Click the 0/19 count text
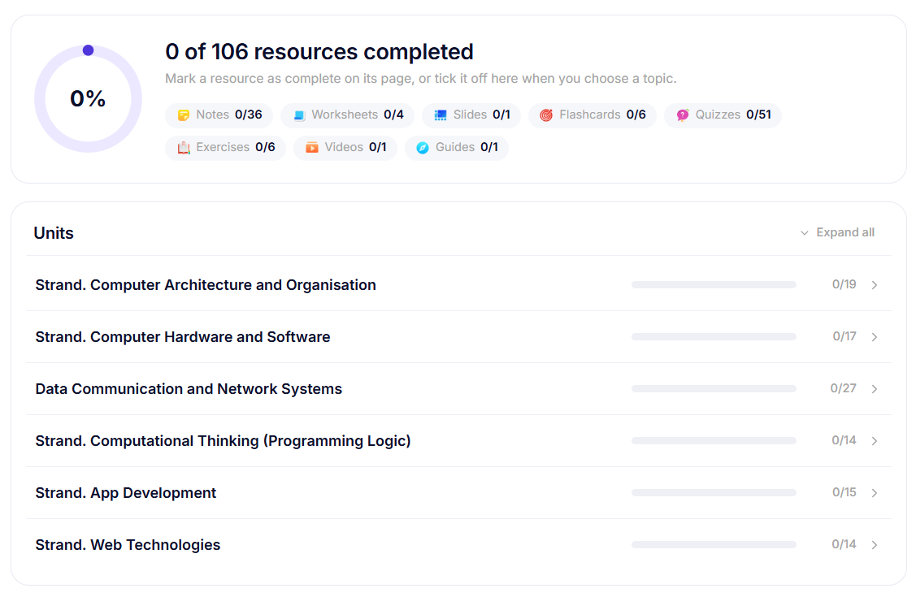Image resolution: width=916 pixels, height=597 pixels. tap(844, 284)
